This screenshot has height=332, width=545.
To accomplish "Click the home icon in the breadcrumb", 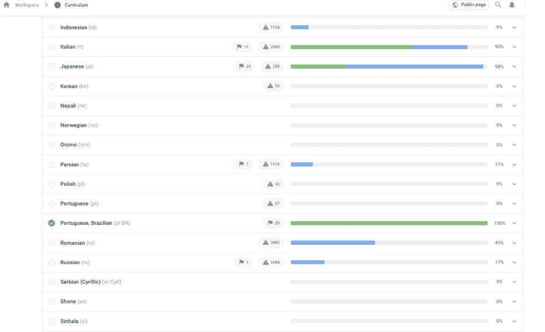I will 7,5.
